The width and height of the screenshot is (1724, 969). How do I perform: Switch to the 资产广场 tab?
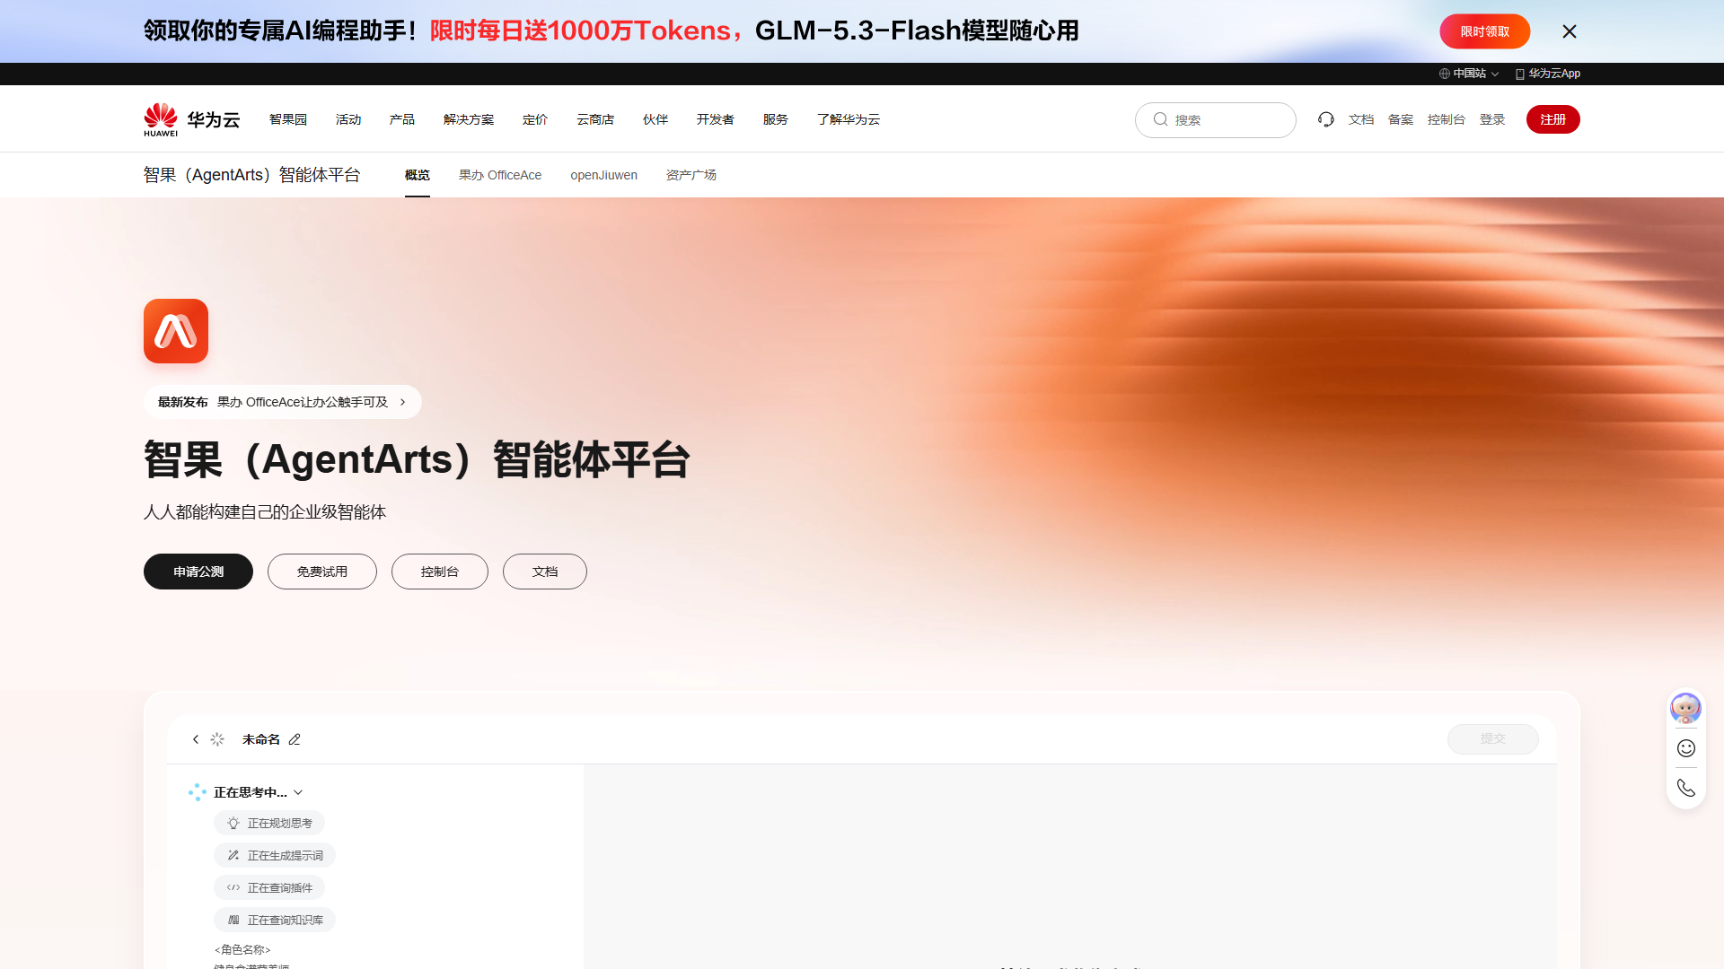(x=691, y=175)
